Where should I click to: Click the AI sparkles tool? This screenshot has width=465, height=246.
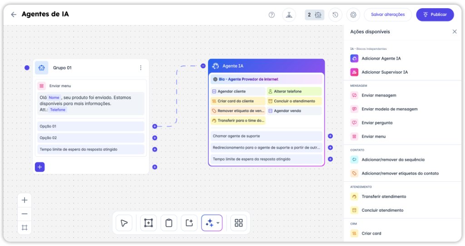[209, 223]
